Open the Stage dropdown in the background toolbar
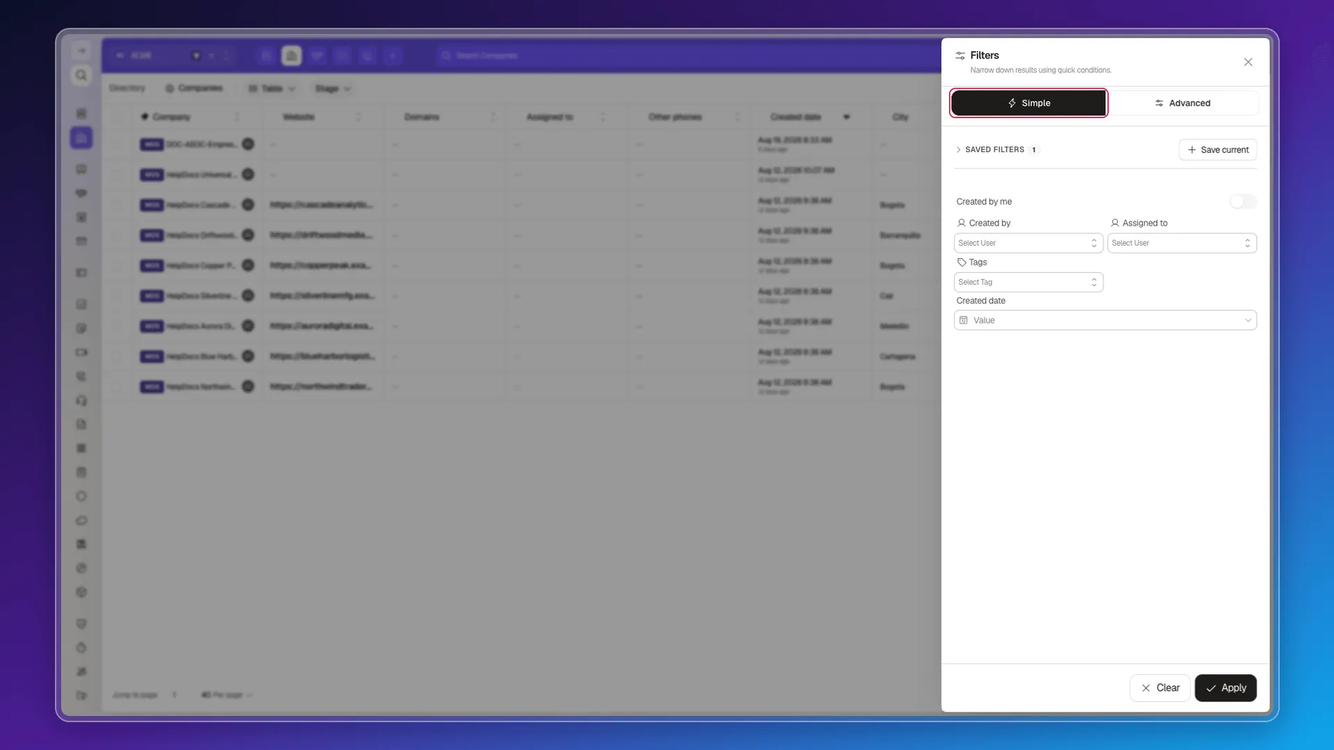1334x750 pixels. (x=333, y=88)
